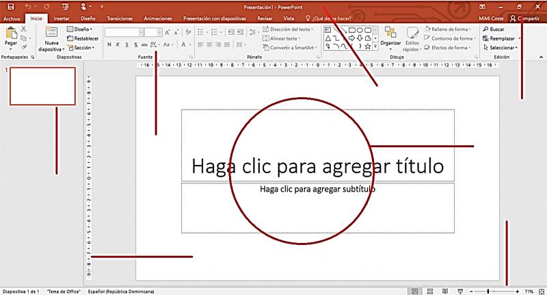
Task: Increase list indent level
Action: 240,32
